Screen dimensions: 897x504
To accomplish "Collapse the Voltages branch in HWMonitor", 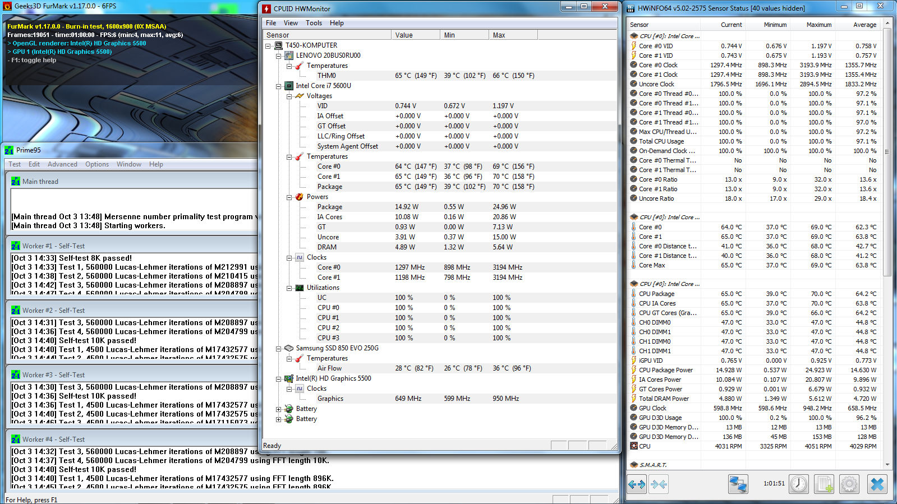I will tap(289, 96).
